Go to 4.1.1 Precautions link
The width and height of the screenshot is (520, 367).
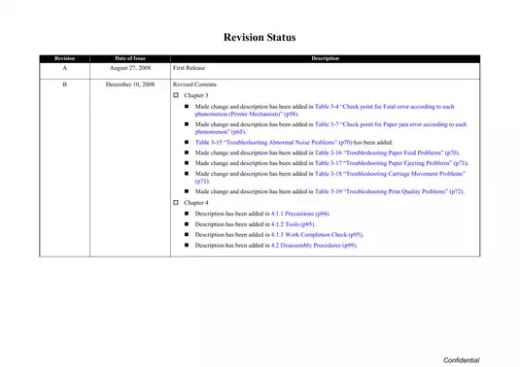pos(300,214)
